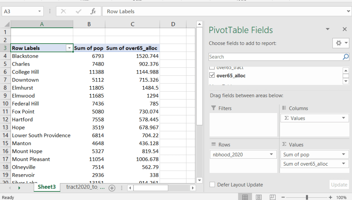Image resolution: width=352 pixels, height=200 pixels.
Task: Select Normal view icon in status bar
Action: pyautogui.click(x=245, y=197)
